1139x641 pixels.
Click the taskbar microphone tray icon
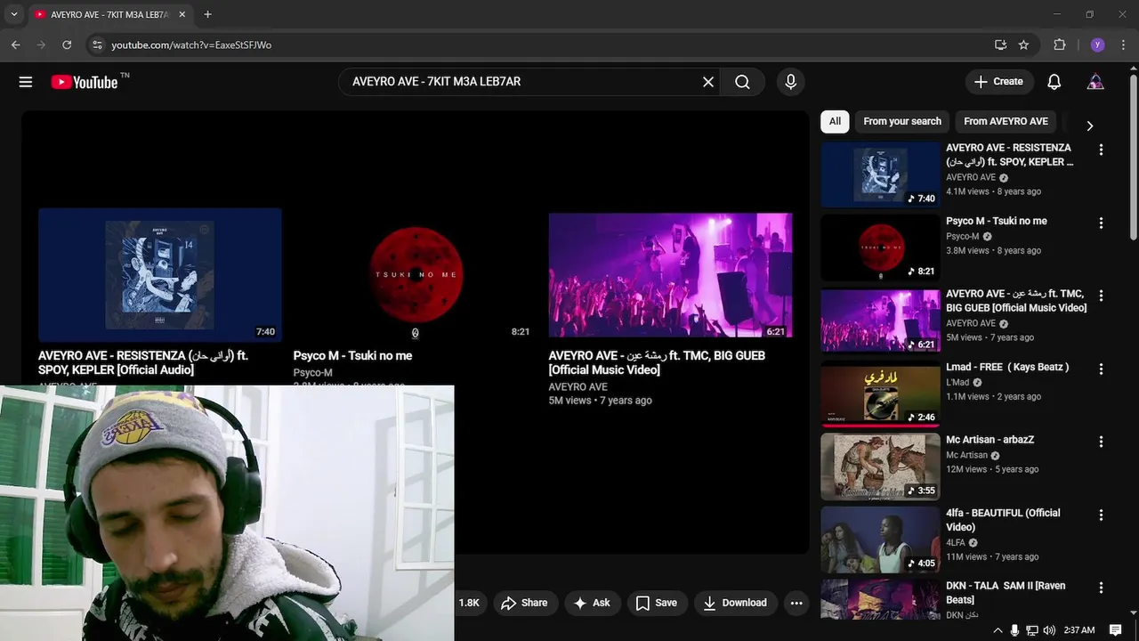coord(1014,630)
